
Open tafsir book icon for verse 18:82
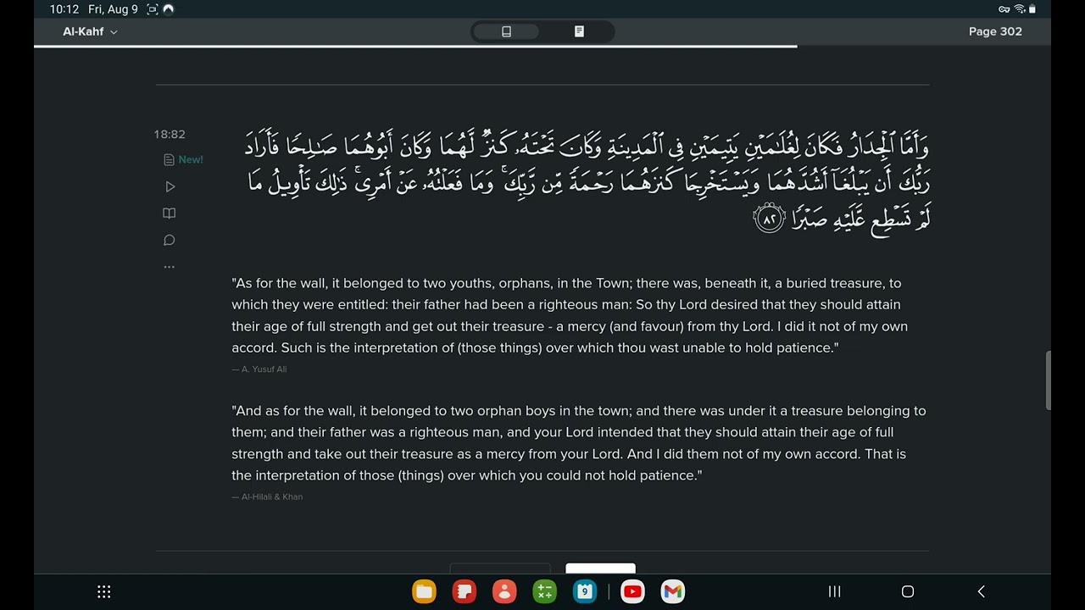tap(170, 213)
